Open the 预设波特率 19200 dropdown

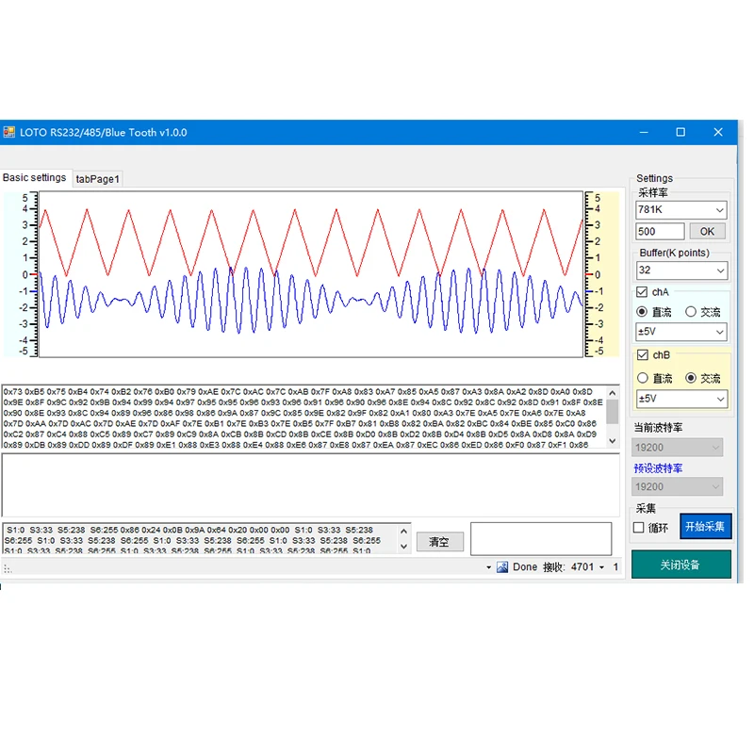(x=677, y=487)
